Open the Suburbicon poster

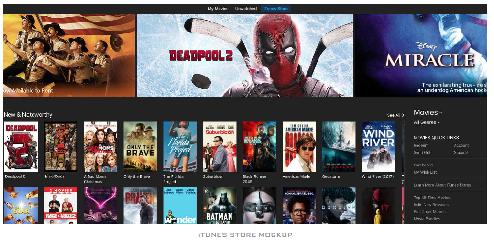click(220, 147)
